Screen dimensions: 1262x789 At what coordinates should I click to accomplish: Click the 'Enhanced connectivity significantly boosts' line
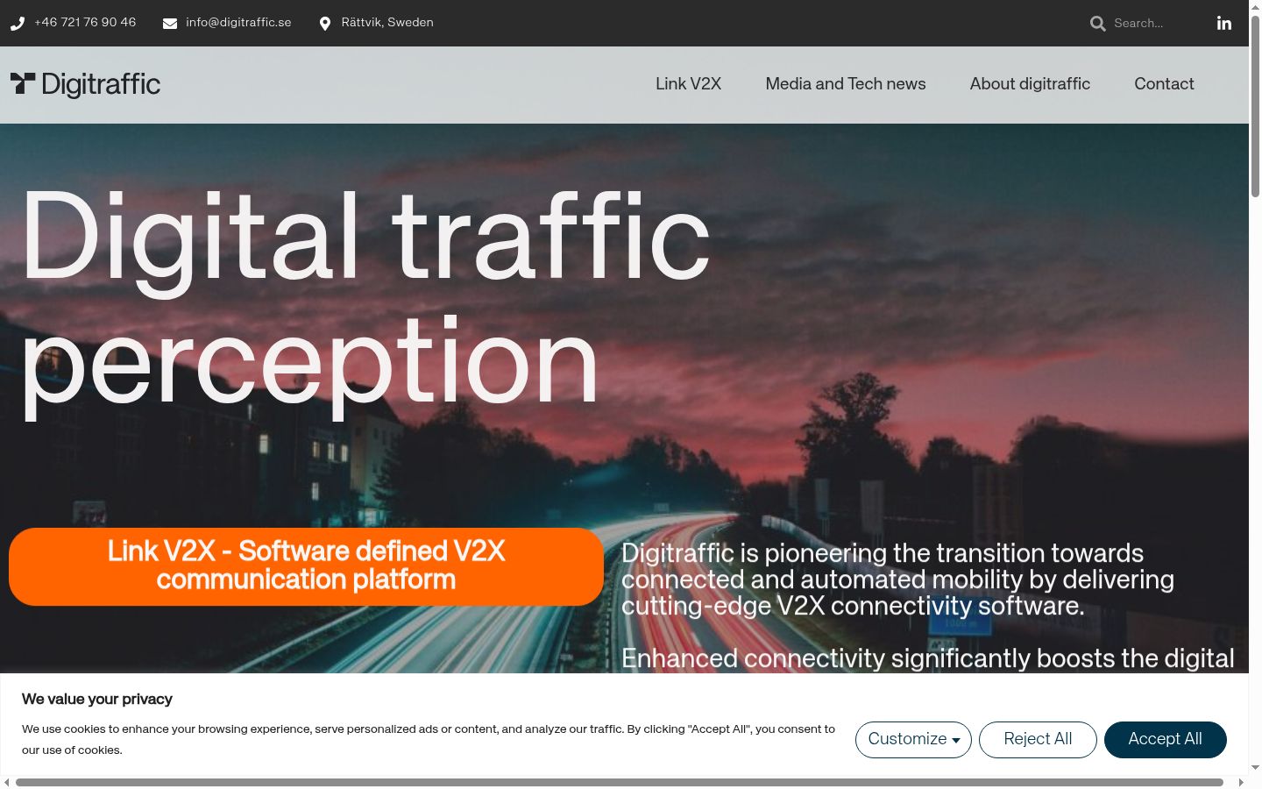pos(928,658)
